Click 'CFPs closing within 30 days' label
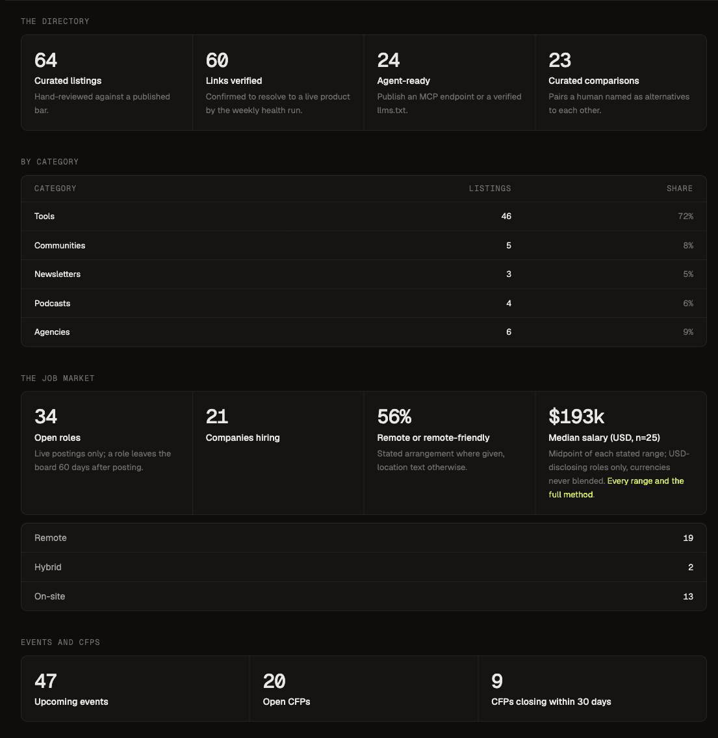The height and width of the screenshot is (738, 718). 551,702
